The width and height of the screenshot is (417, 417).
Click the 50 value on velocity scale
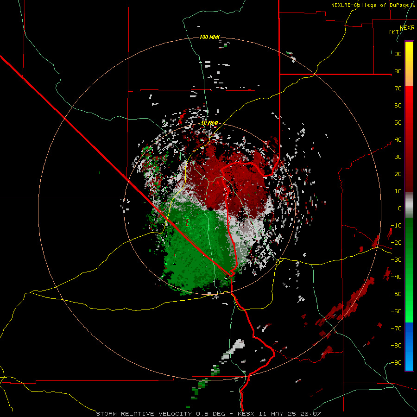pos(398,123)
